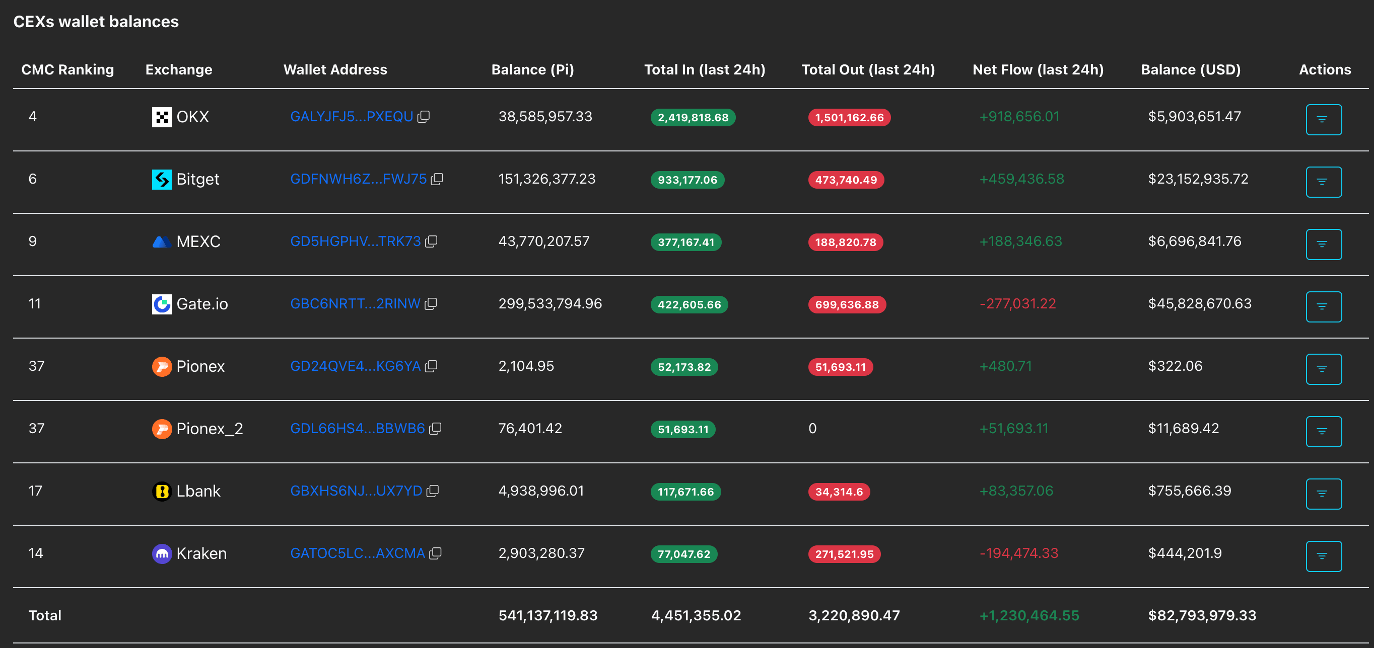The width and height of the screenshot is (1374, 648).
Task: Open the filter action for Lbank row
Action: tap(1323, 494)
